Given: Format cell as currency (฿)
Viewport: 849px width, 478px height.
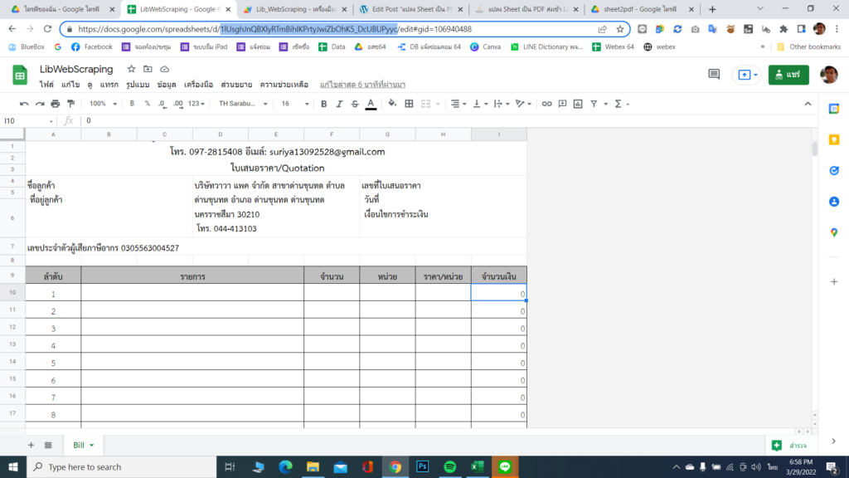Looking at the screenshot, I should click(x=132, y=104).
